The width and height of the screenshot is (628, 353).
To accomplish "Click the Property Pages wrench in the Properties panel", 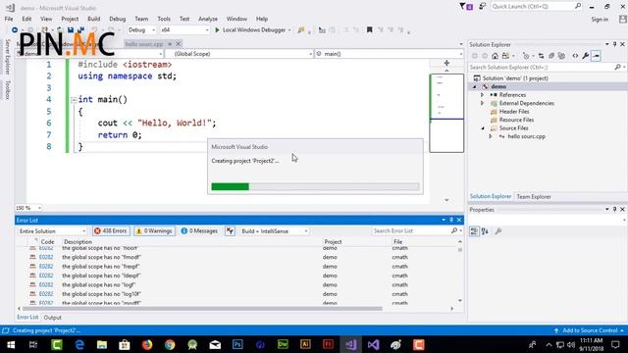I will 498,231.
